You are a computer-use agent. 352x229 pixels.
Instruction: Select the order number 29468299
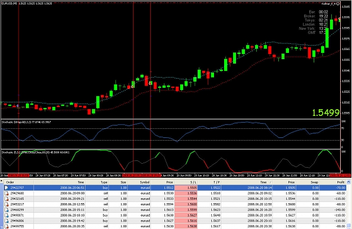[x=17, y=210]
